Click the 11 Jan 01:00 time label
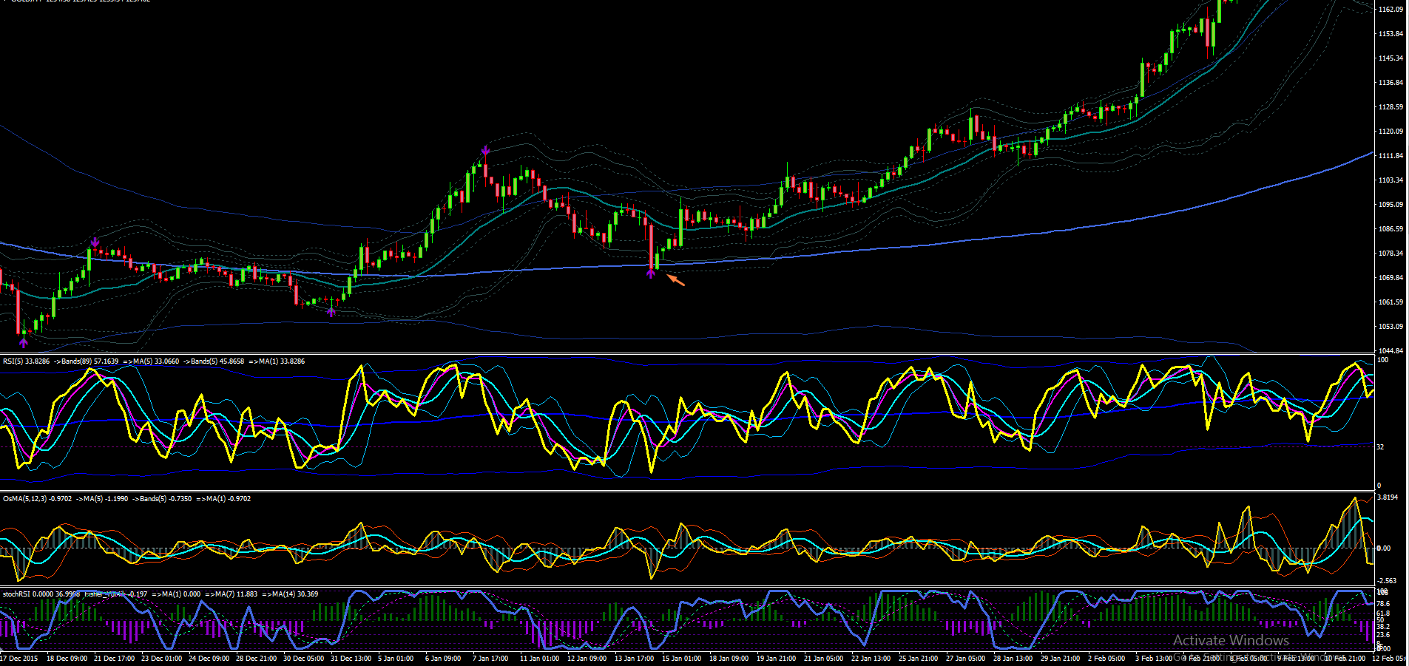 click(540, 659)
